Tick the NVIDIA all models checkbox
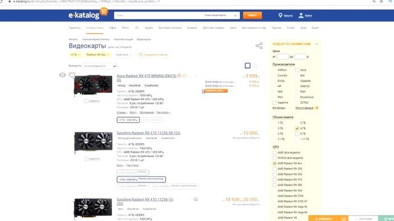The height and width of the screenshot is (221, 394). 275,158
